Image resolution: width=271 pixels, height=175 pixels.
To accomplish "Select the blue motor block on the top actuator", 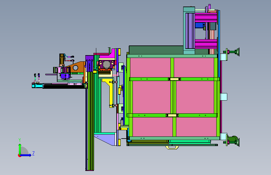I will pos(199,25).
